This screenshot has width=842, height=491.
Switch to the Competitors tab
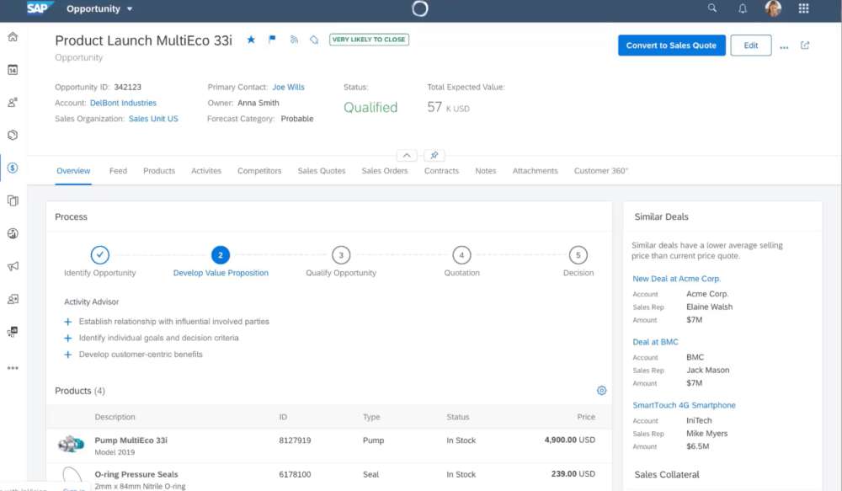pyautogui.click(x=259, y=171)
